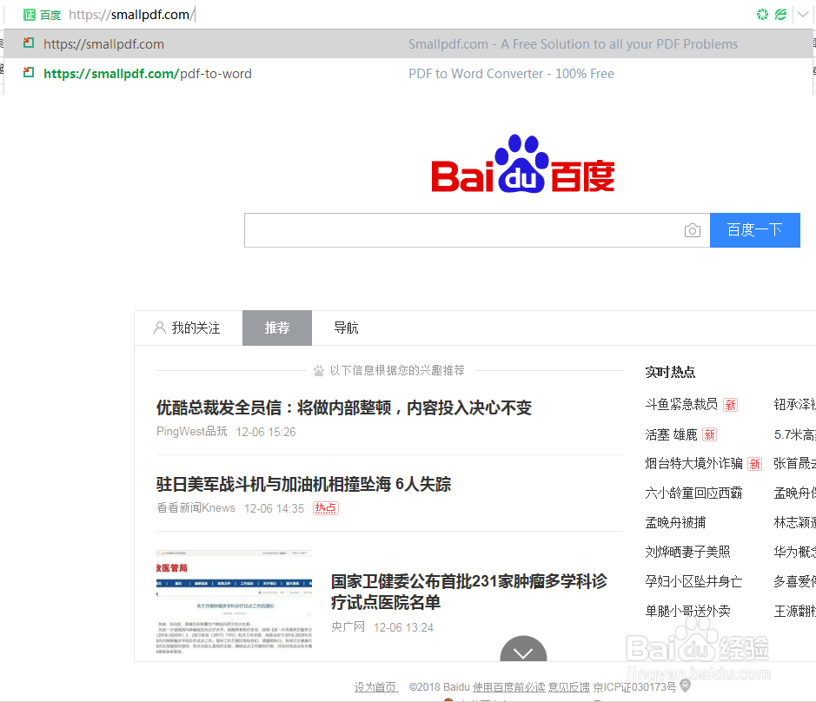The width and height of the screenshot is (816, 702).
Task: Click the dashed green refresh icon in address bar
Action: coord(762,15)
